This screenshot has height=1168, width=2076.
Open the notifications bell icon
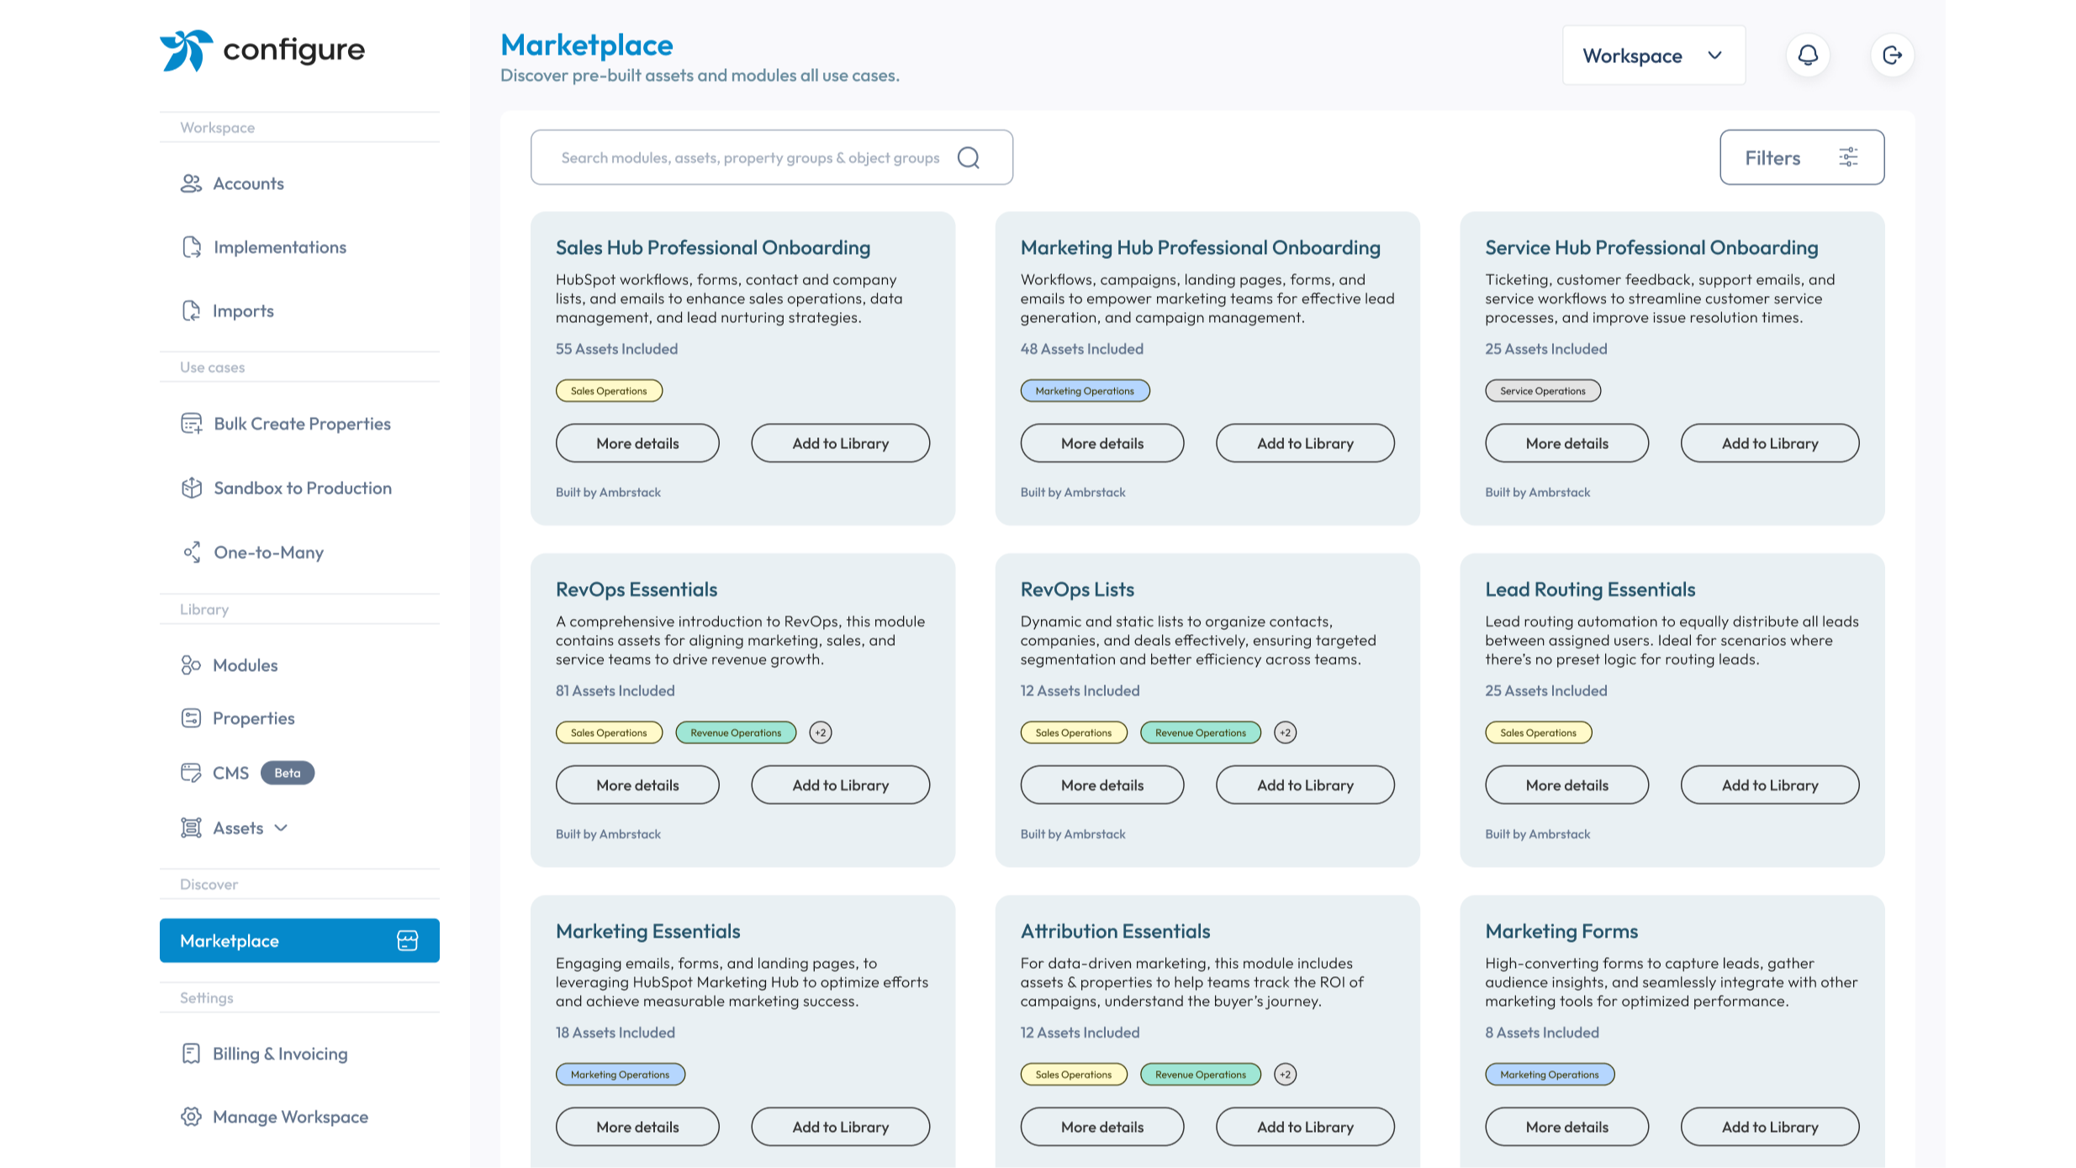tap(1808, 55)
